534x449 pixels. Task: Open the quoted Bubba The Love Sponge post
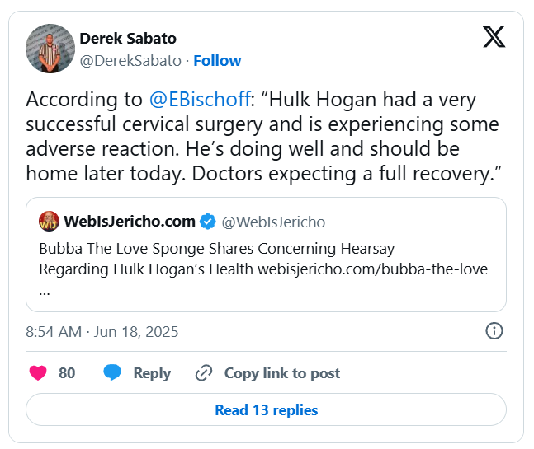(264, 269)
